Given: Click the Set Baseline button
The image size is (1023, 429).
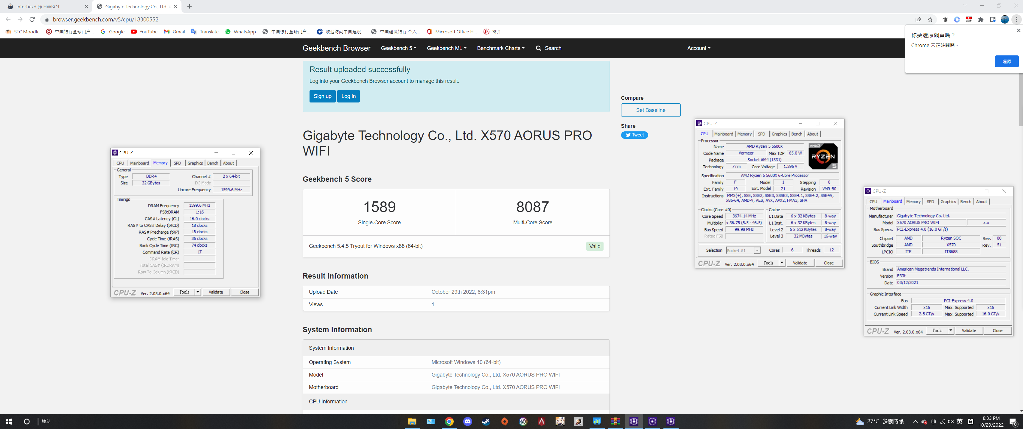Looking at the screenshot, I should pyautogui.click(x=651, y=110).
